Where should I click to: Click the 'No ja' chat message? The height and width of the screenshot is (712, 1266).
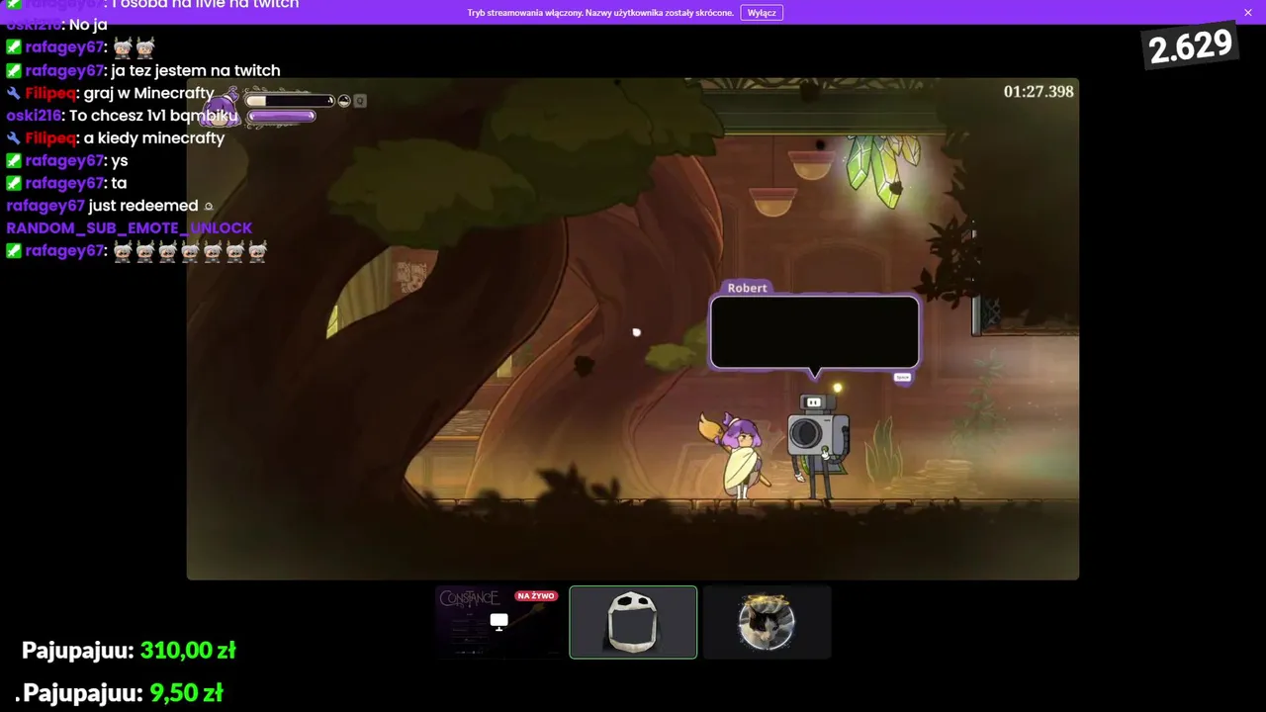click(x=88, y=25)
